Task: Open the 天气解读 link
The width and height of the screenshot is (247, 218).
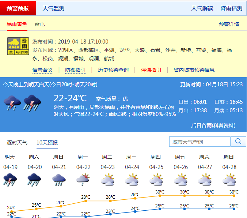Action: (202, 8)
